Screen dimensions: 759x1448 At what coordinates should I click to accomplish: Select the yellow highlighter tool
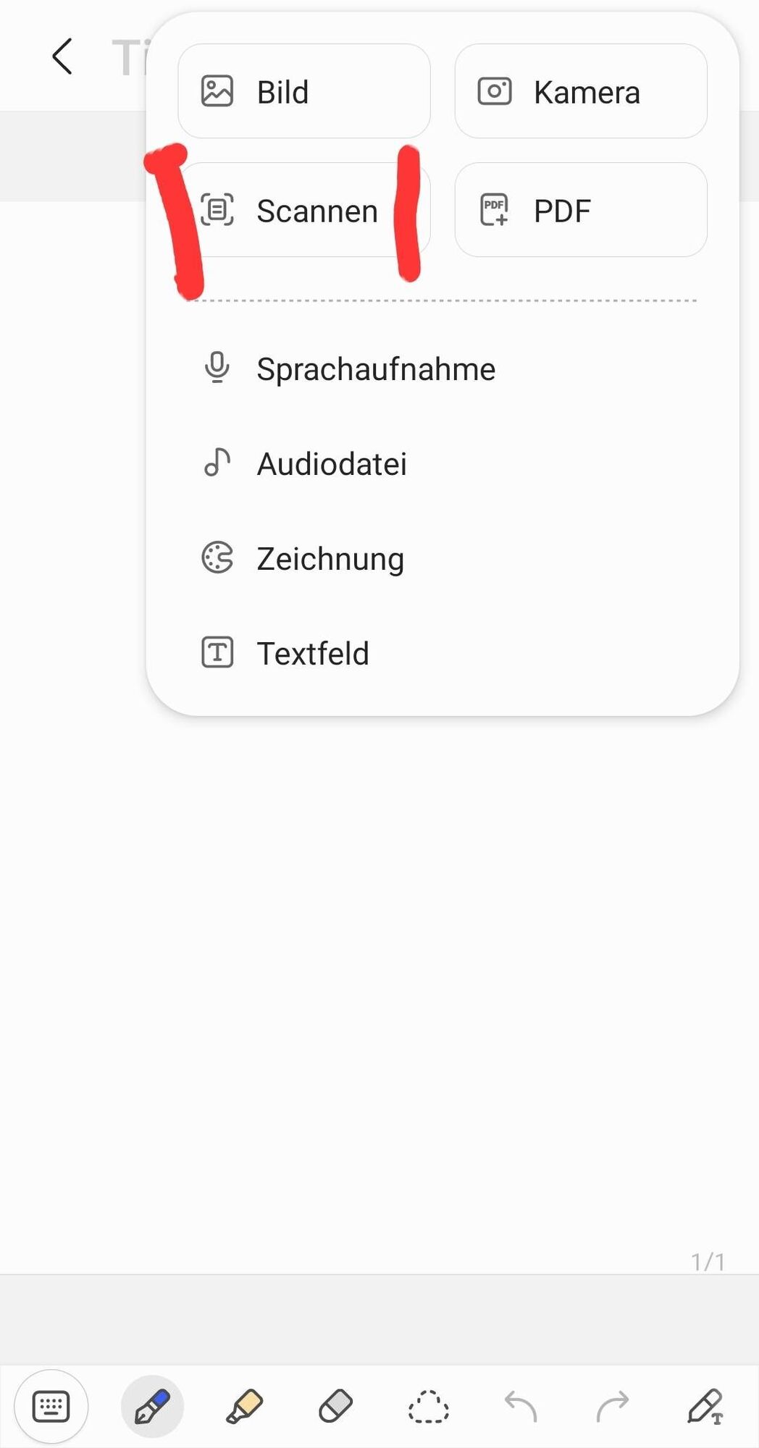[244, 1407]
